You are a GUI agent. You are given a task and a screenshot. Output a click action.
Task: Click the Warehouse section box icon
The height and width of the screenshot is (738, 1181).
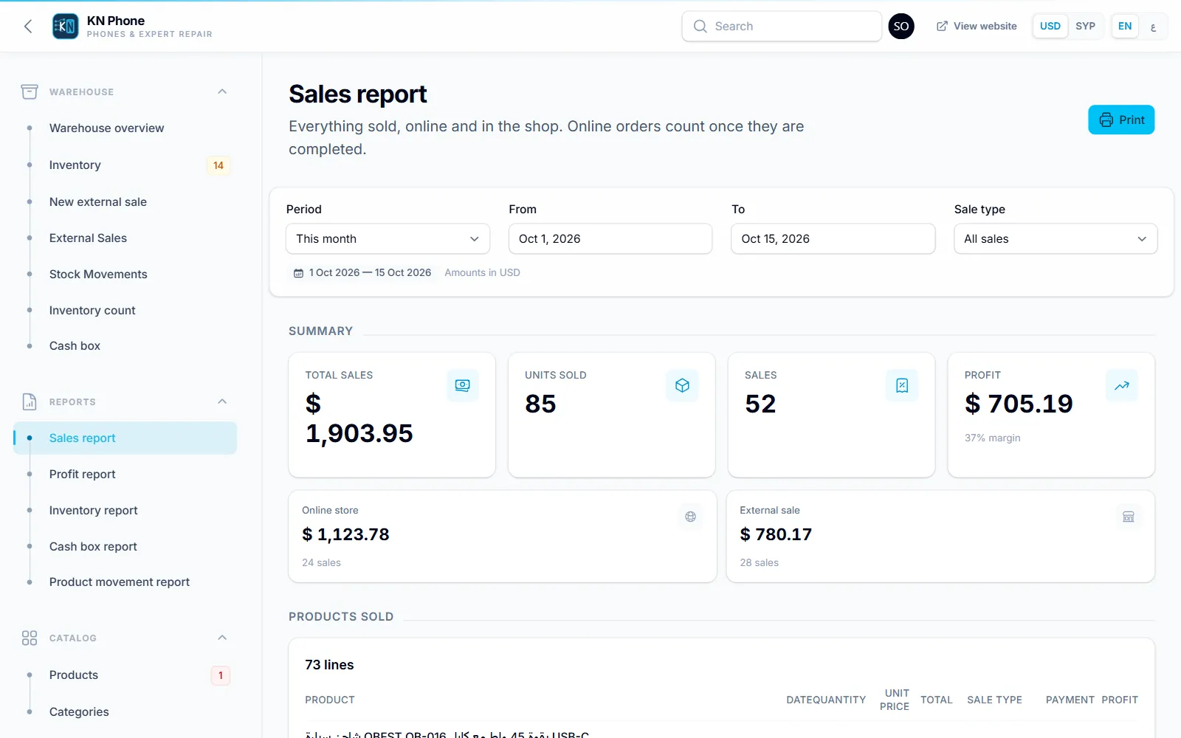pos(30,92)
